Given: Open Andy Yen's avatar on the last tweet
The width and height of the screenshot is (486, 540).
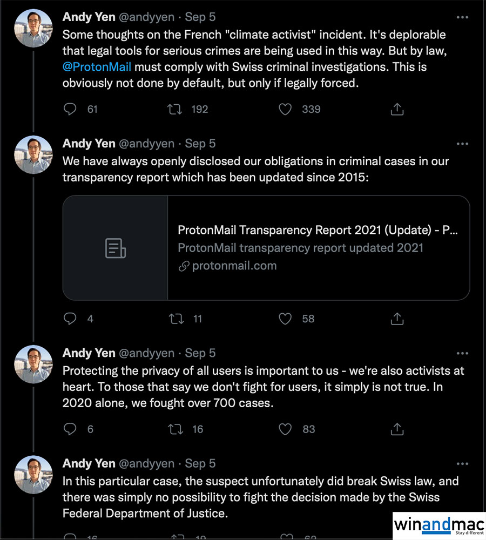Looking at the screenshot, I should point(33,474).
